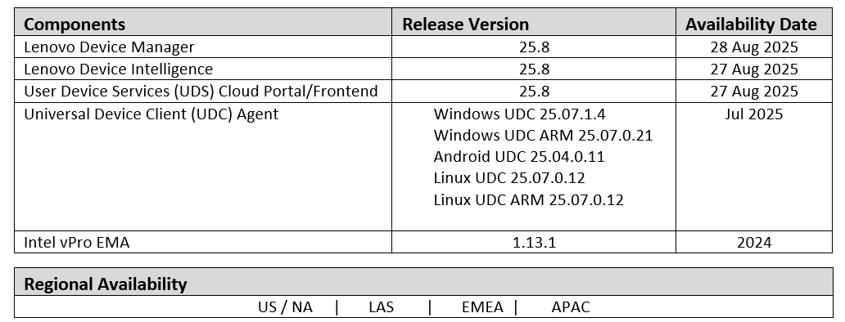The height and width of the screenshot is (322, 845).
Task: Click the Jul 2025 availability cell
Action: point(754,167)
